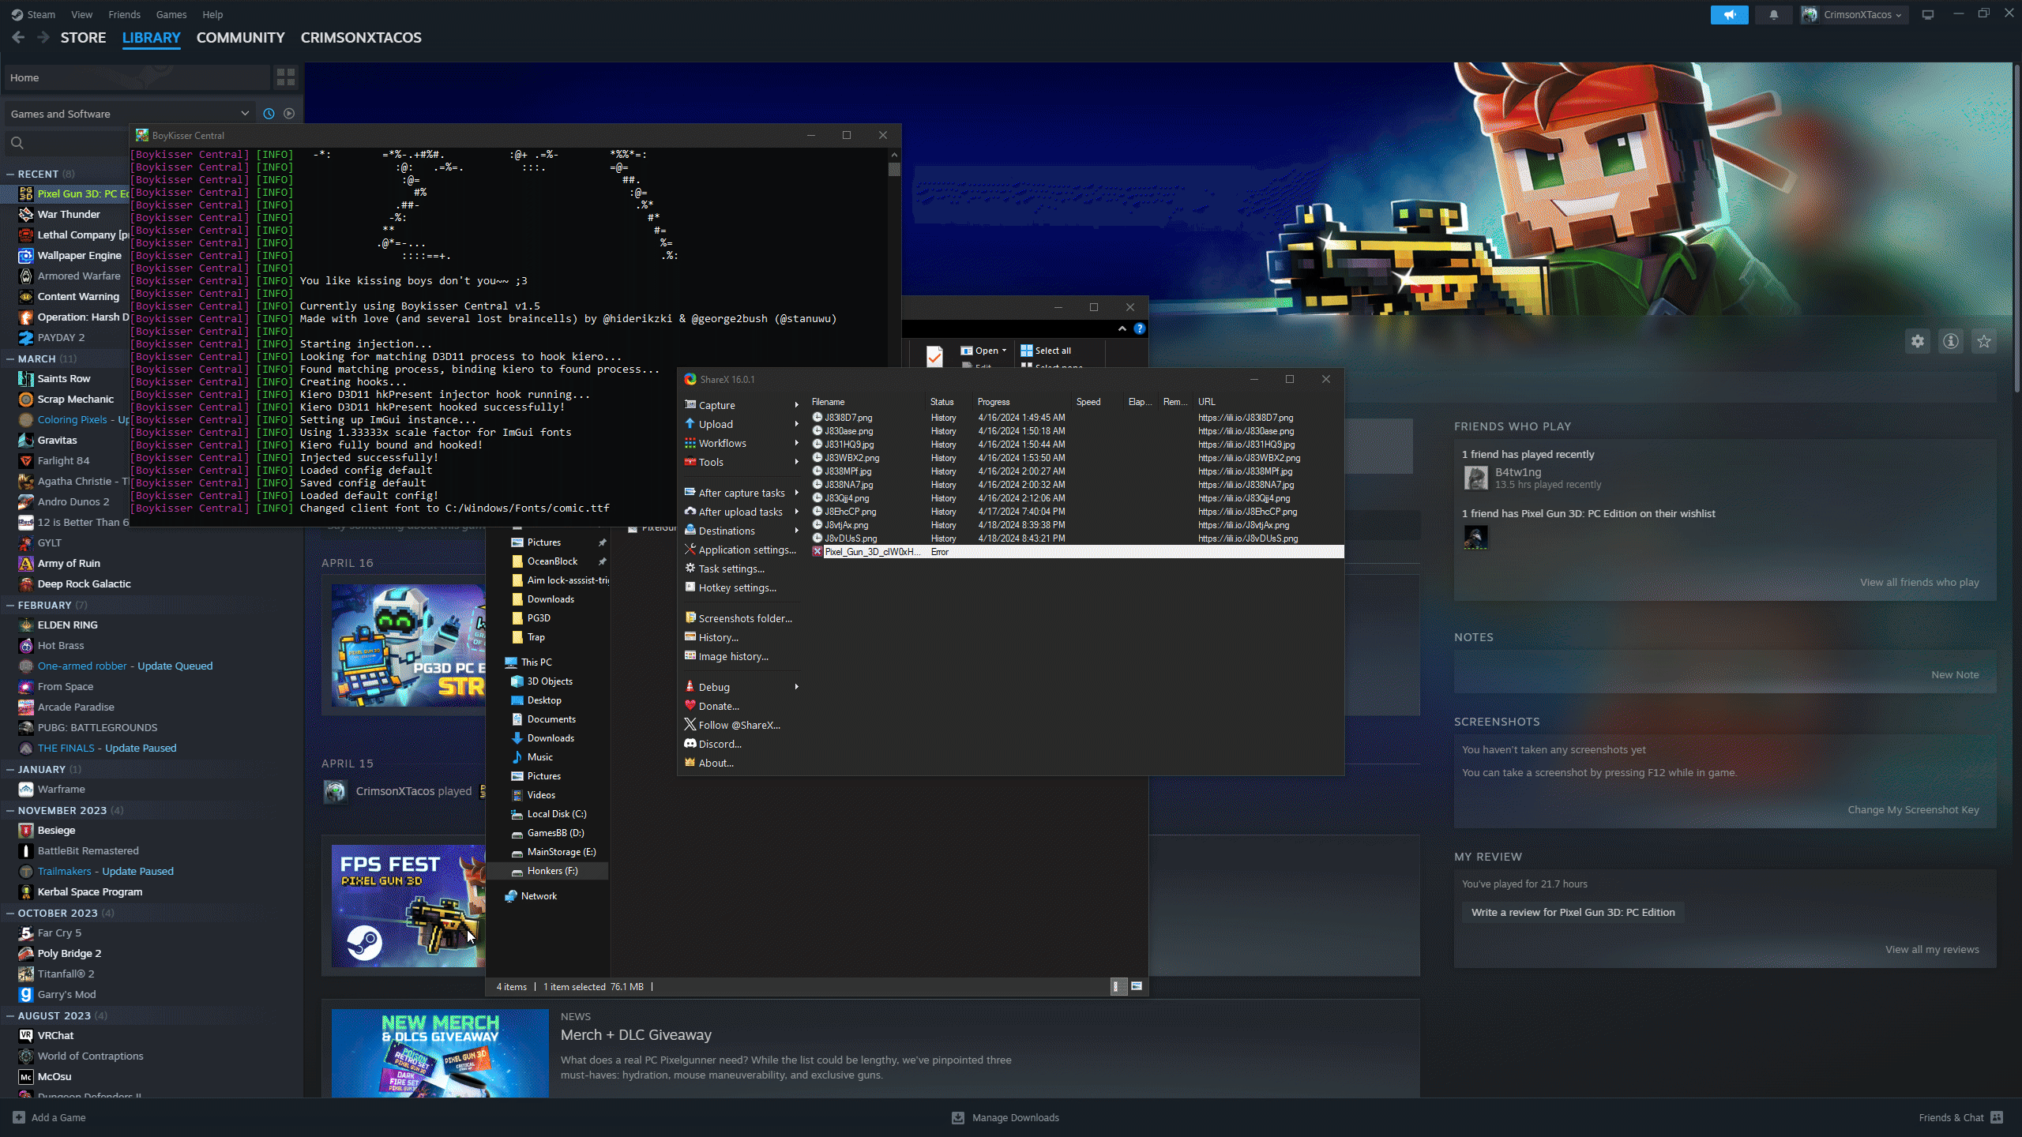The height and width of the screenshot is (1137, 2022).
Task: Open game settings gear icon
Action: pyautogui.click(x=1918, y=341)
